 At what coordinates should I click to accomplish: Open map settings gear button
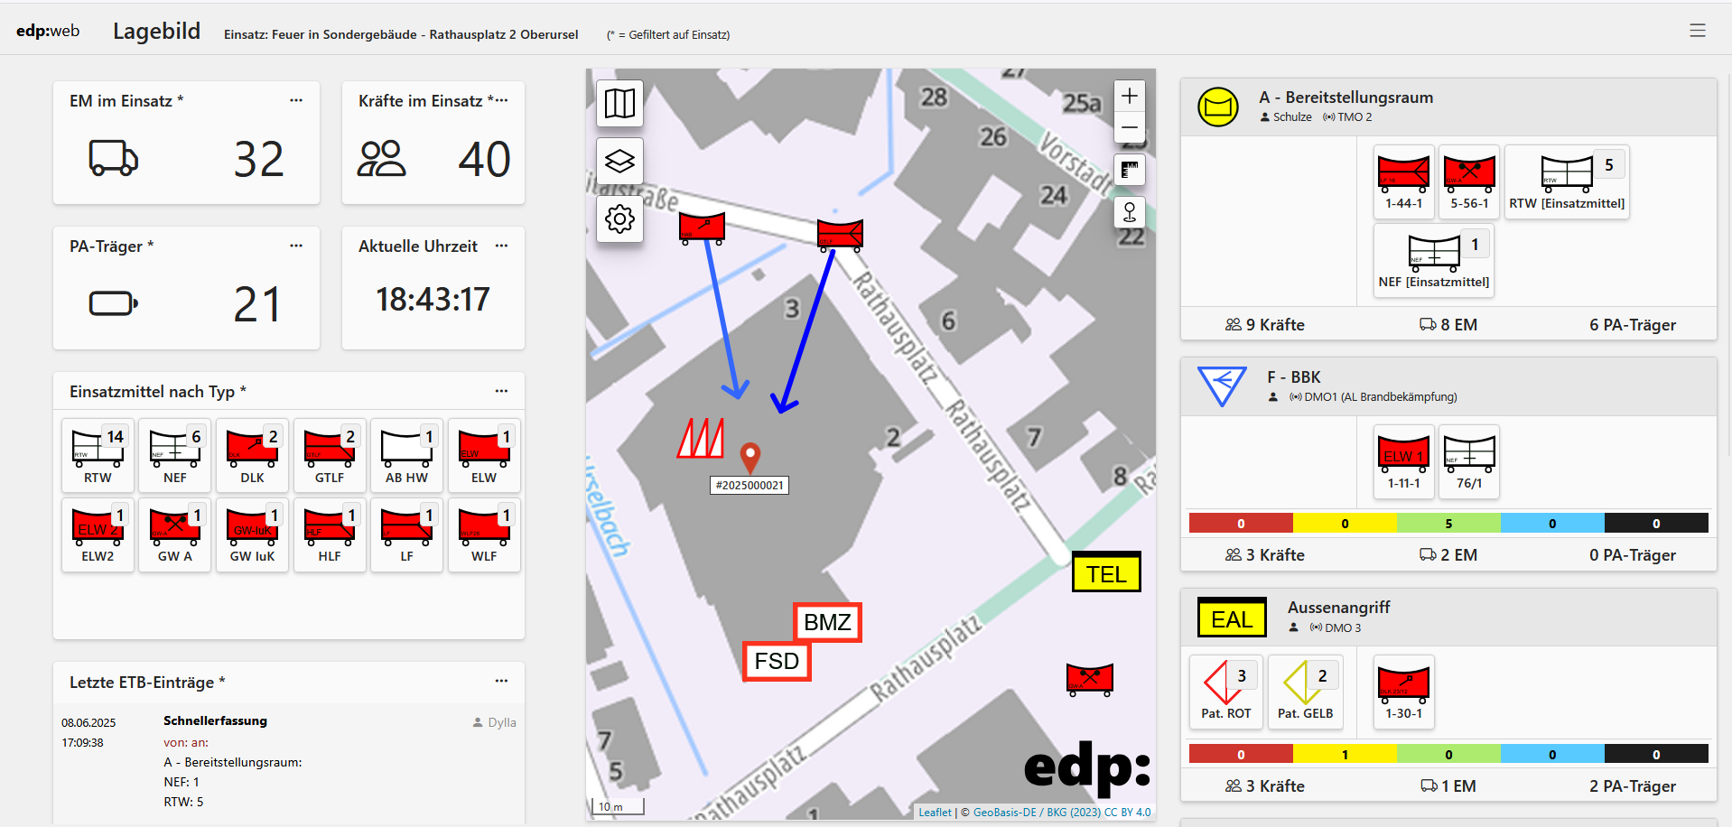(x=619, y=219)
